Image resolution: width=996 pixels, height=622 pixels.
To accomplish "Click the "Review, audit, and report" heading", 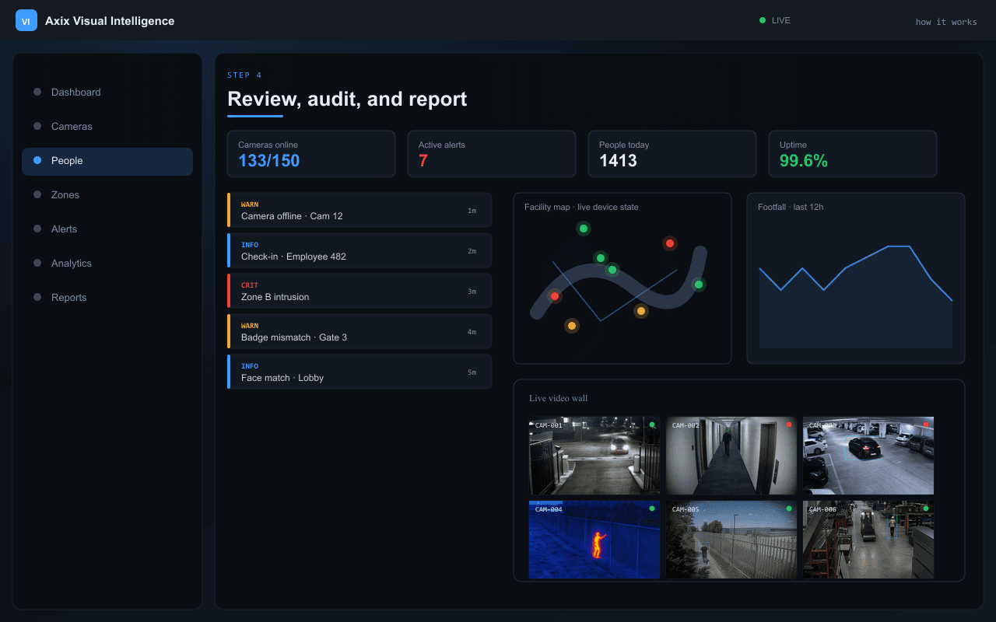I will click(347, 99).
